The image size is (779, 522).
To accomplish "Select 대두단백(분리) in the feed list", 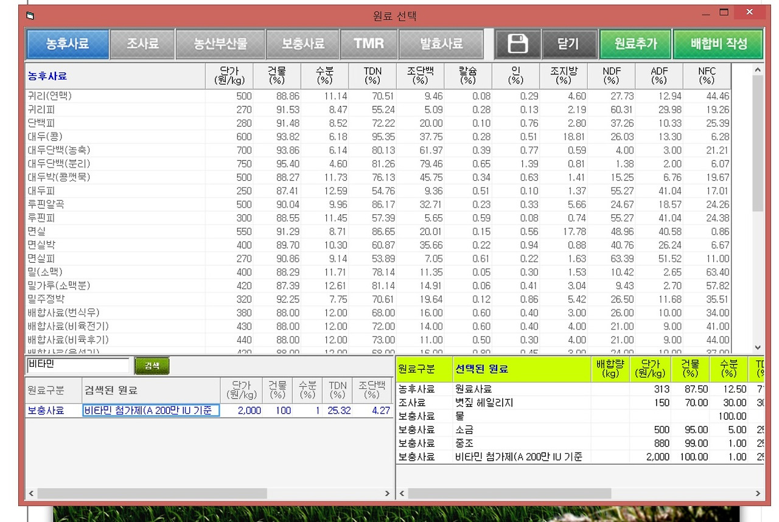I will pyautogui.click(x=377, y=164).
